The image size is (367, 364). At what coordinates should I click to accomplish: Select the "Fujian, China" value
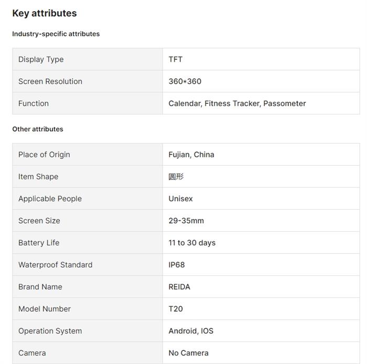(x=191, y=155)
